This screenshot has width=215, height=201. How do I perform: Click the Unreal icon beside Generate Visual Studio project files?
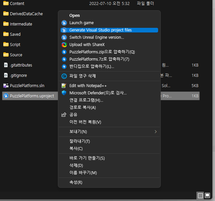64,30
